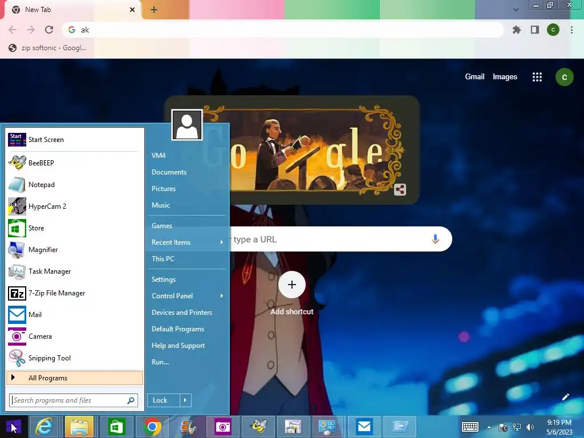Open Help and Support
The height and width of the screenshot is (438, 584).
[x=178, y=346]
